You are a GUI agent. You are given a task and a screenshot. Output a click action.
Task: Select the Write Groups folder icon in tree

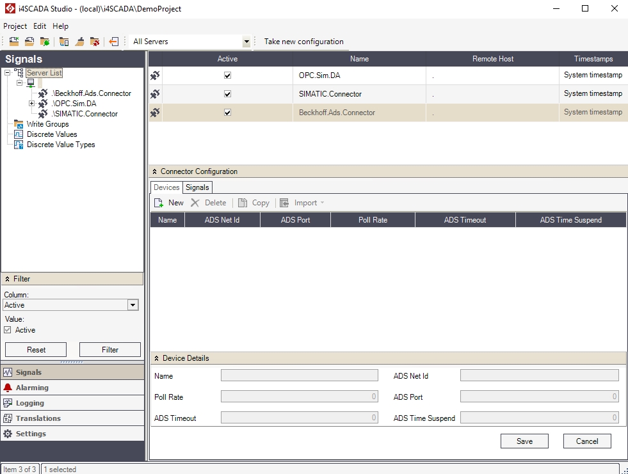coord(19,124)
